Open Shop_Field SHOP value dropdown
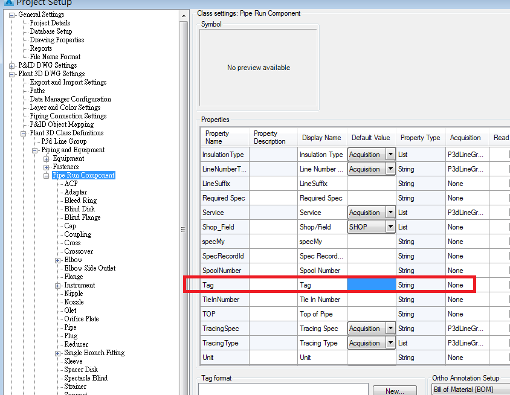The height and width of the screenshot is (395, 510). (390, 227)
